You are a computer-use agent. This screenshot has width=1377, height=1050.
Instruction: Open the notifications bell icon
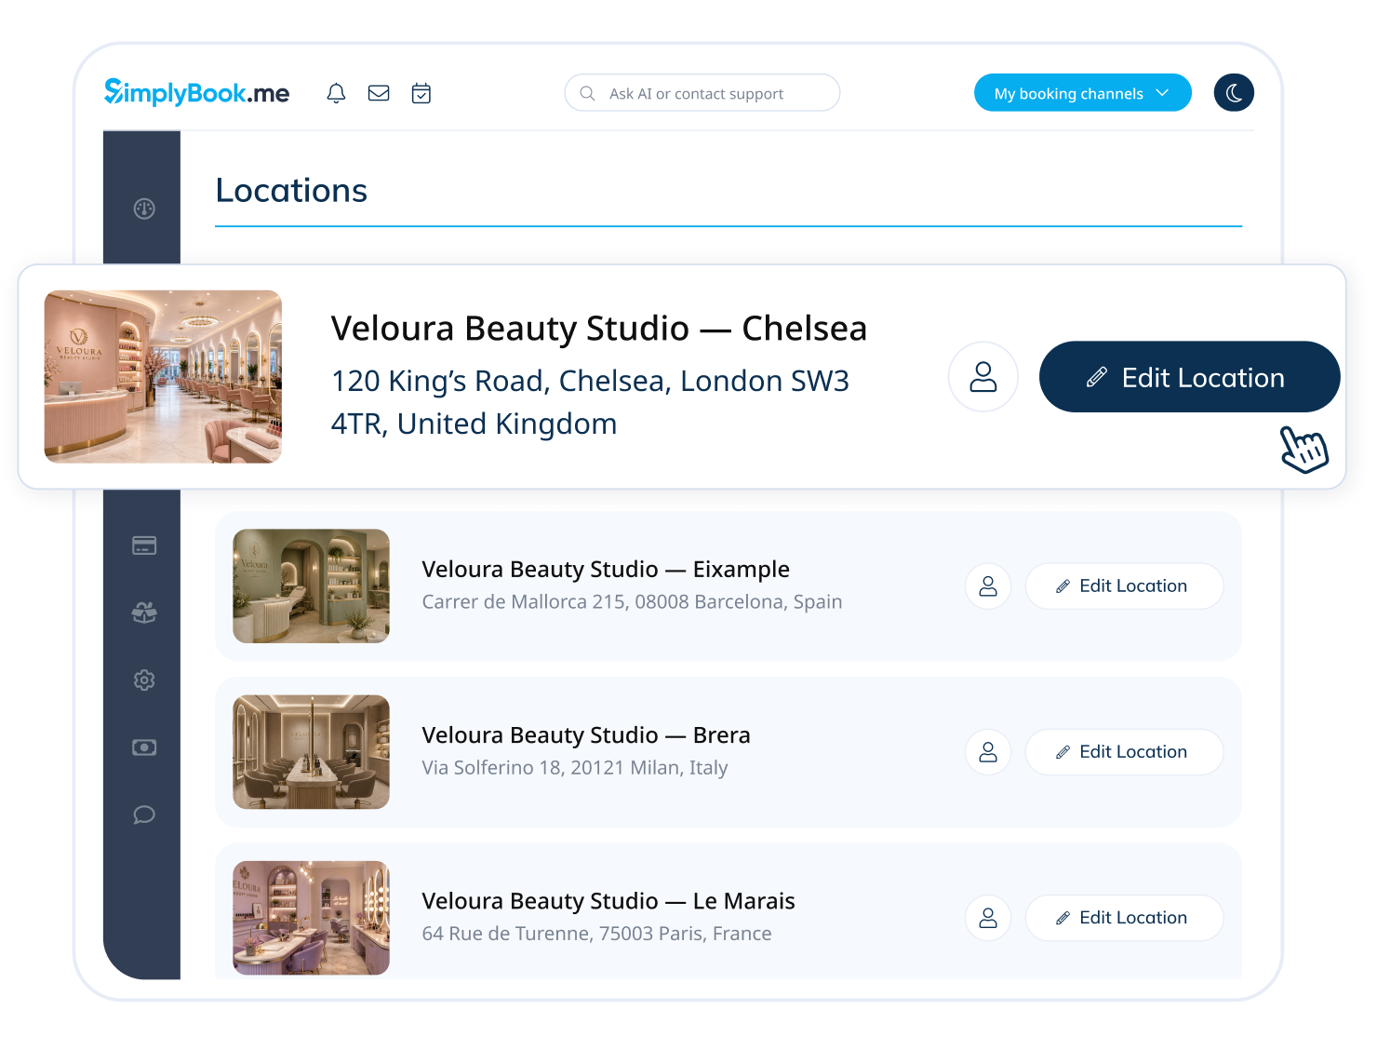(336, 93)
